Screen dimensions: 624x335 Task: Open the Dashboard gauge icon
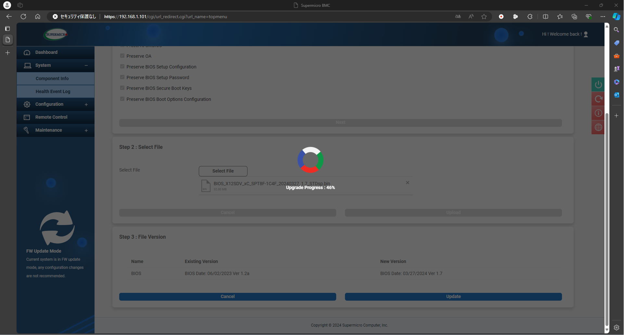(27, 53)
